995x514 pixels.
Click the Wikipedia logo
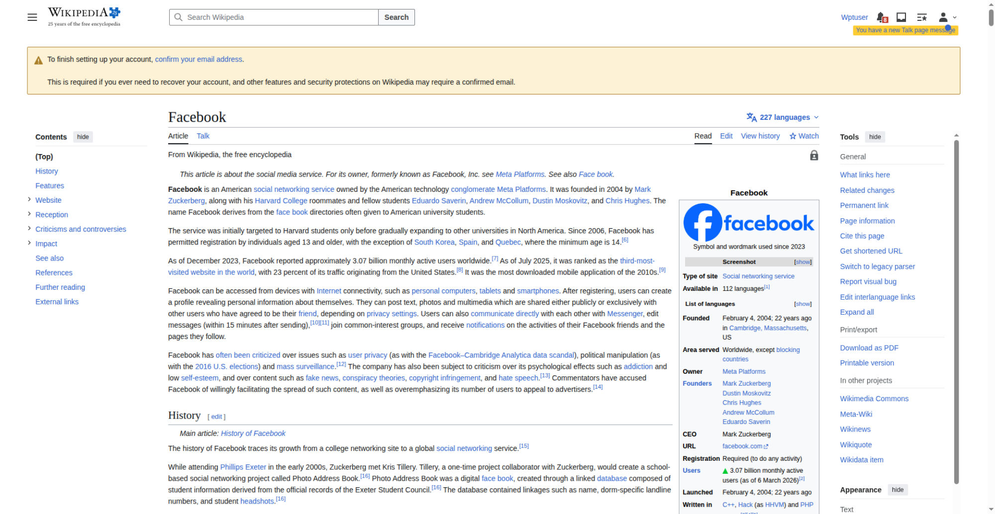point(84,17)
